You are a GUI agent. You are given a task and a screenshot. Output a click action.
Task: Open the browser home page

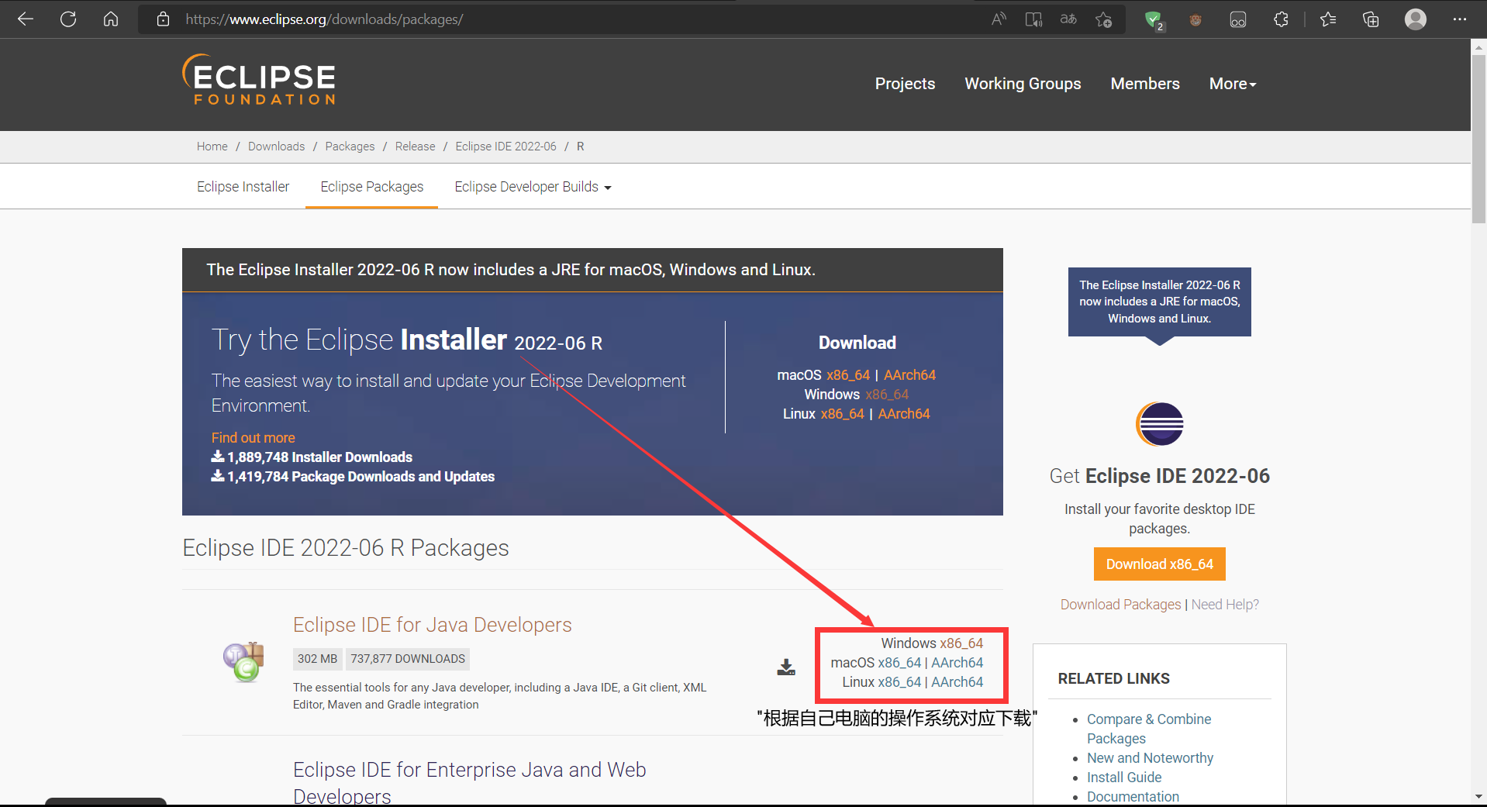(x=111, y=19)
